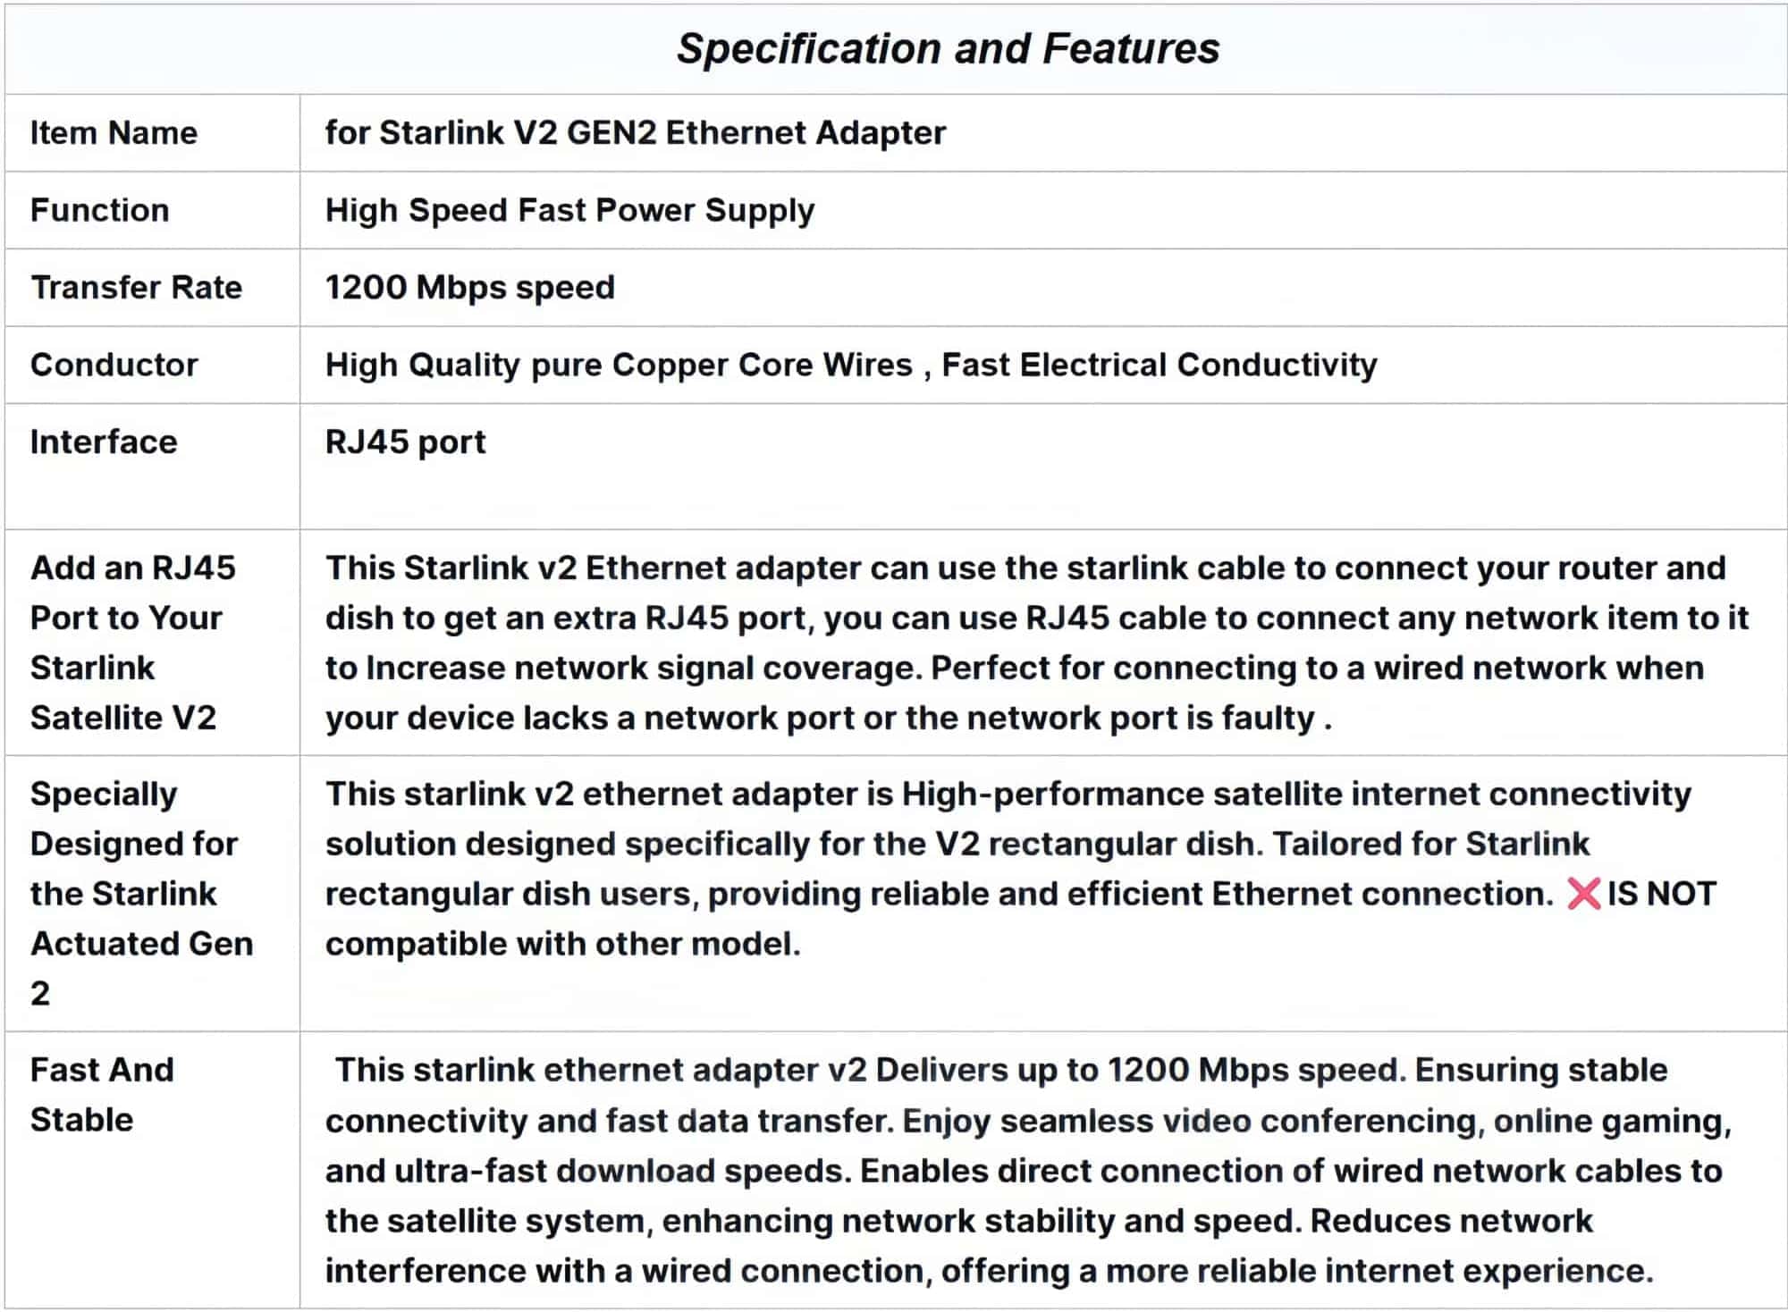Click the "High Quality pure Copper Core Wires" text
The image size is (1788, 1312).
tap(619, 365)
